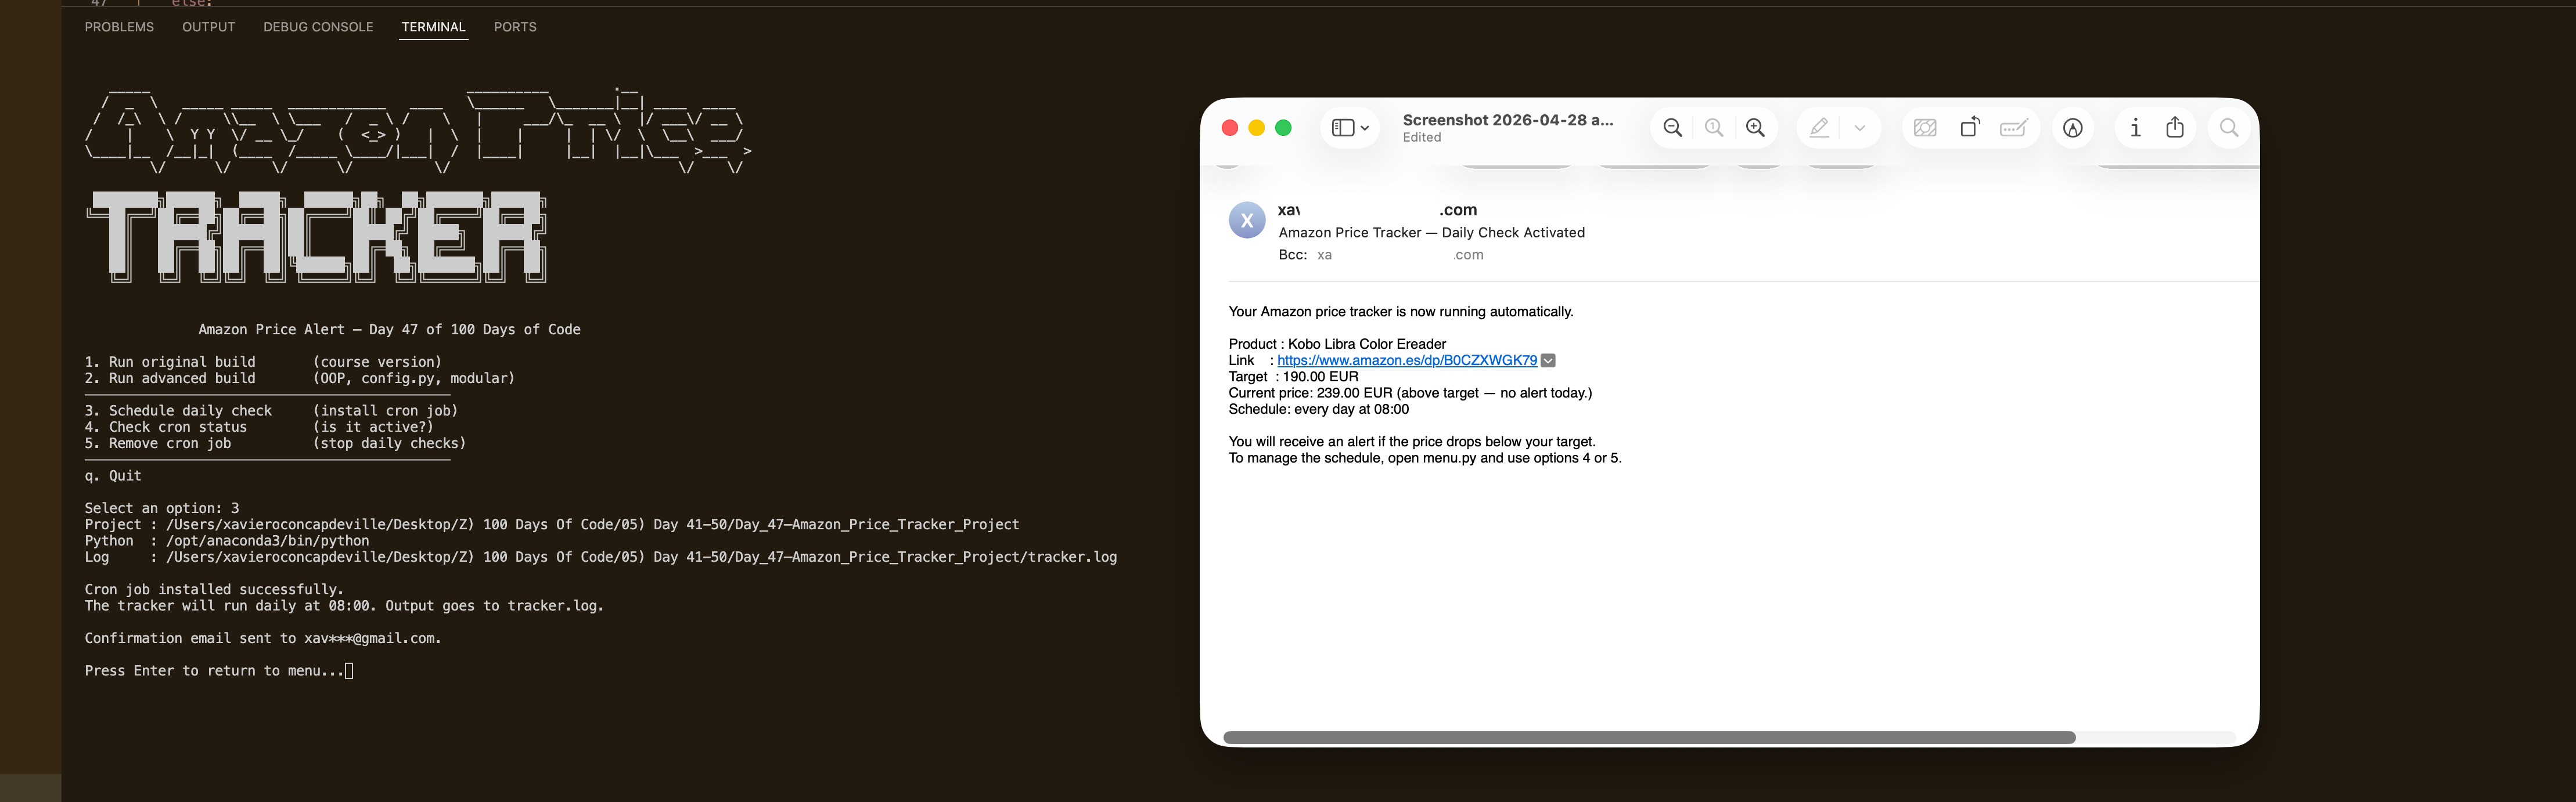Click the 'Current price: 239.00 EUR' line
The height and width of the screenshot is (802, 2576).
click(1410, 392)
